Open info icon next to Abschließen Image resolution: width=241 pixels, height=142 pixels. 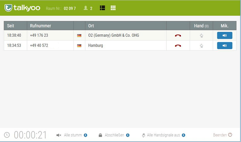[x=128, y=135]
